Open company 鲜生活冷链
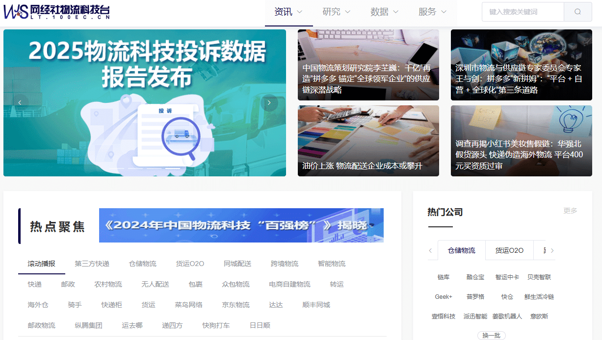The height and width of the screenshot is (340, 602). [x=539, y=297]
